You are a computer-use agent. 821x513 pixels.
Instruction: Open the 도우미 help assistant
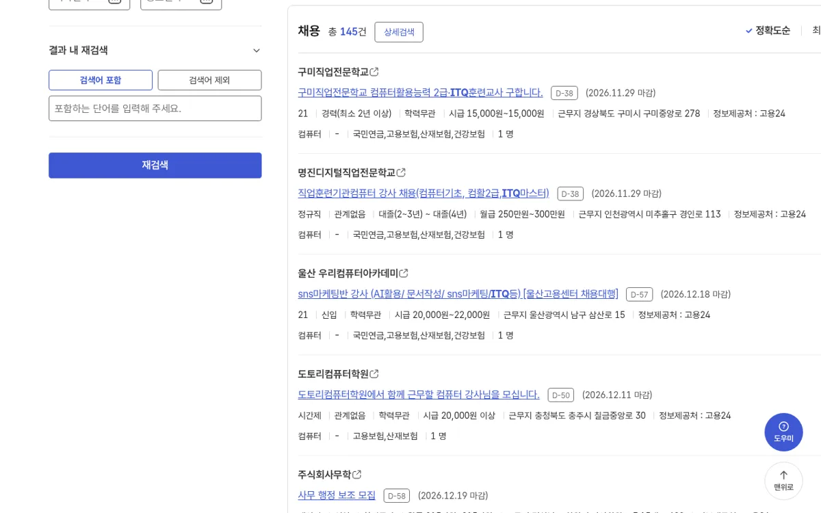pos(783,432)
